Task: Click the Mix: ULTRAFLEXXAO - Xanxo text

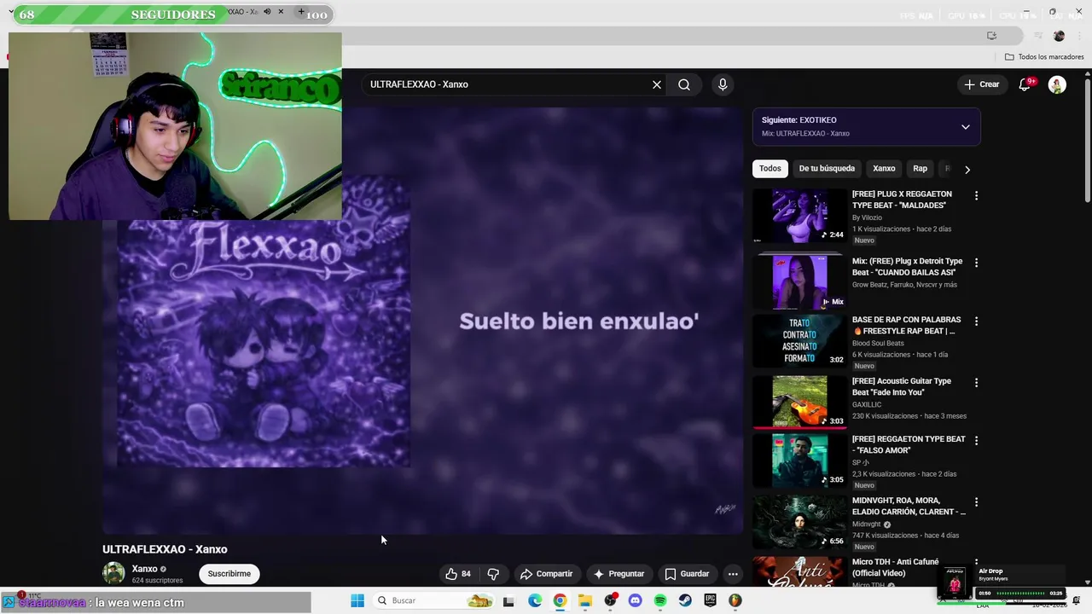Action: tap(805, 134)
